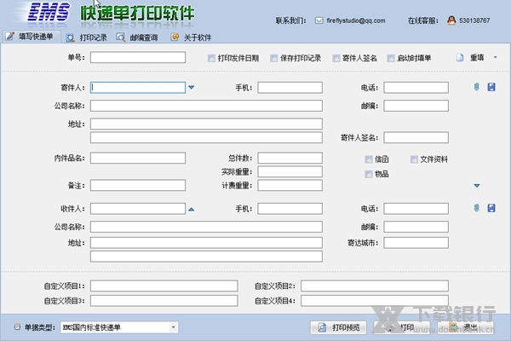Save sender info with floppy disk icon
The image size is (511, 341).
coord(491,87)
